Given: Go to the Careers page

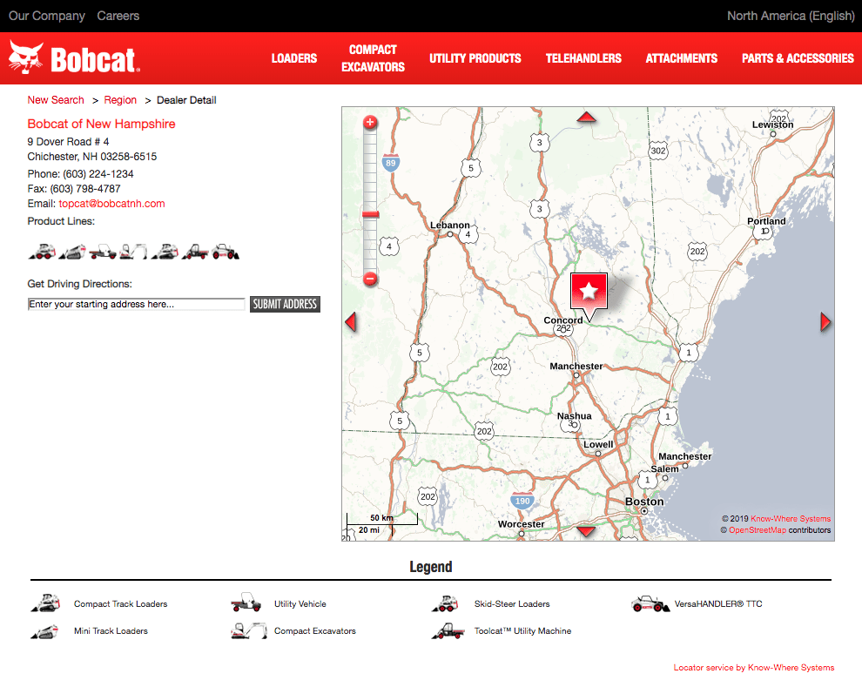Looking at the screenshot, I should (118, 16).
